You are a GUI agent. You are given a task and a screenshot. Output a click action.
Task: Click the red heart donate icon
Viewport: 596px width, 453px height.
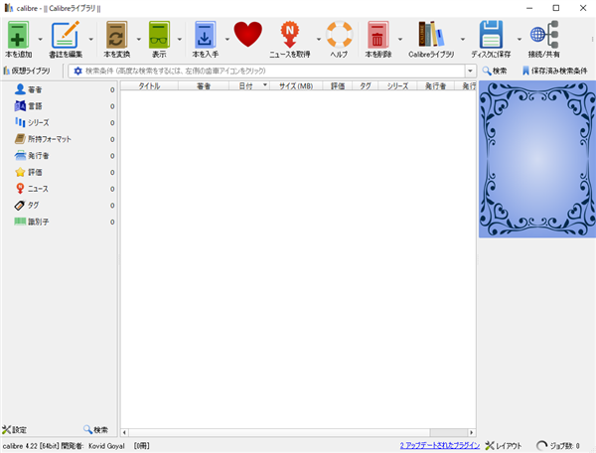247,35
